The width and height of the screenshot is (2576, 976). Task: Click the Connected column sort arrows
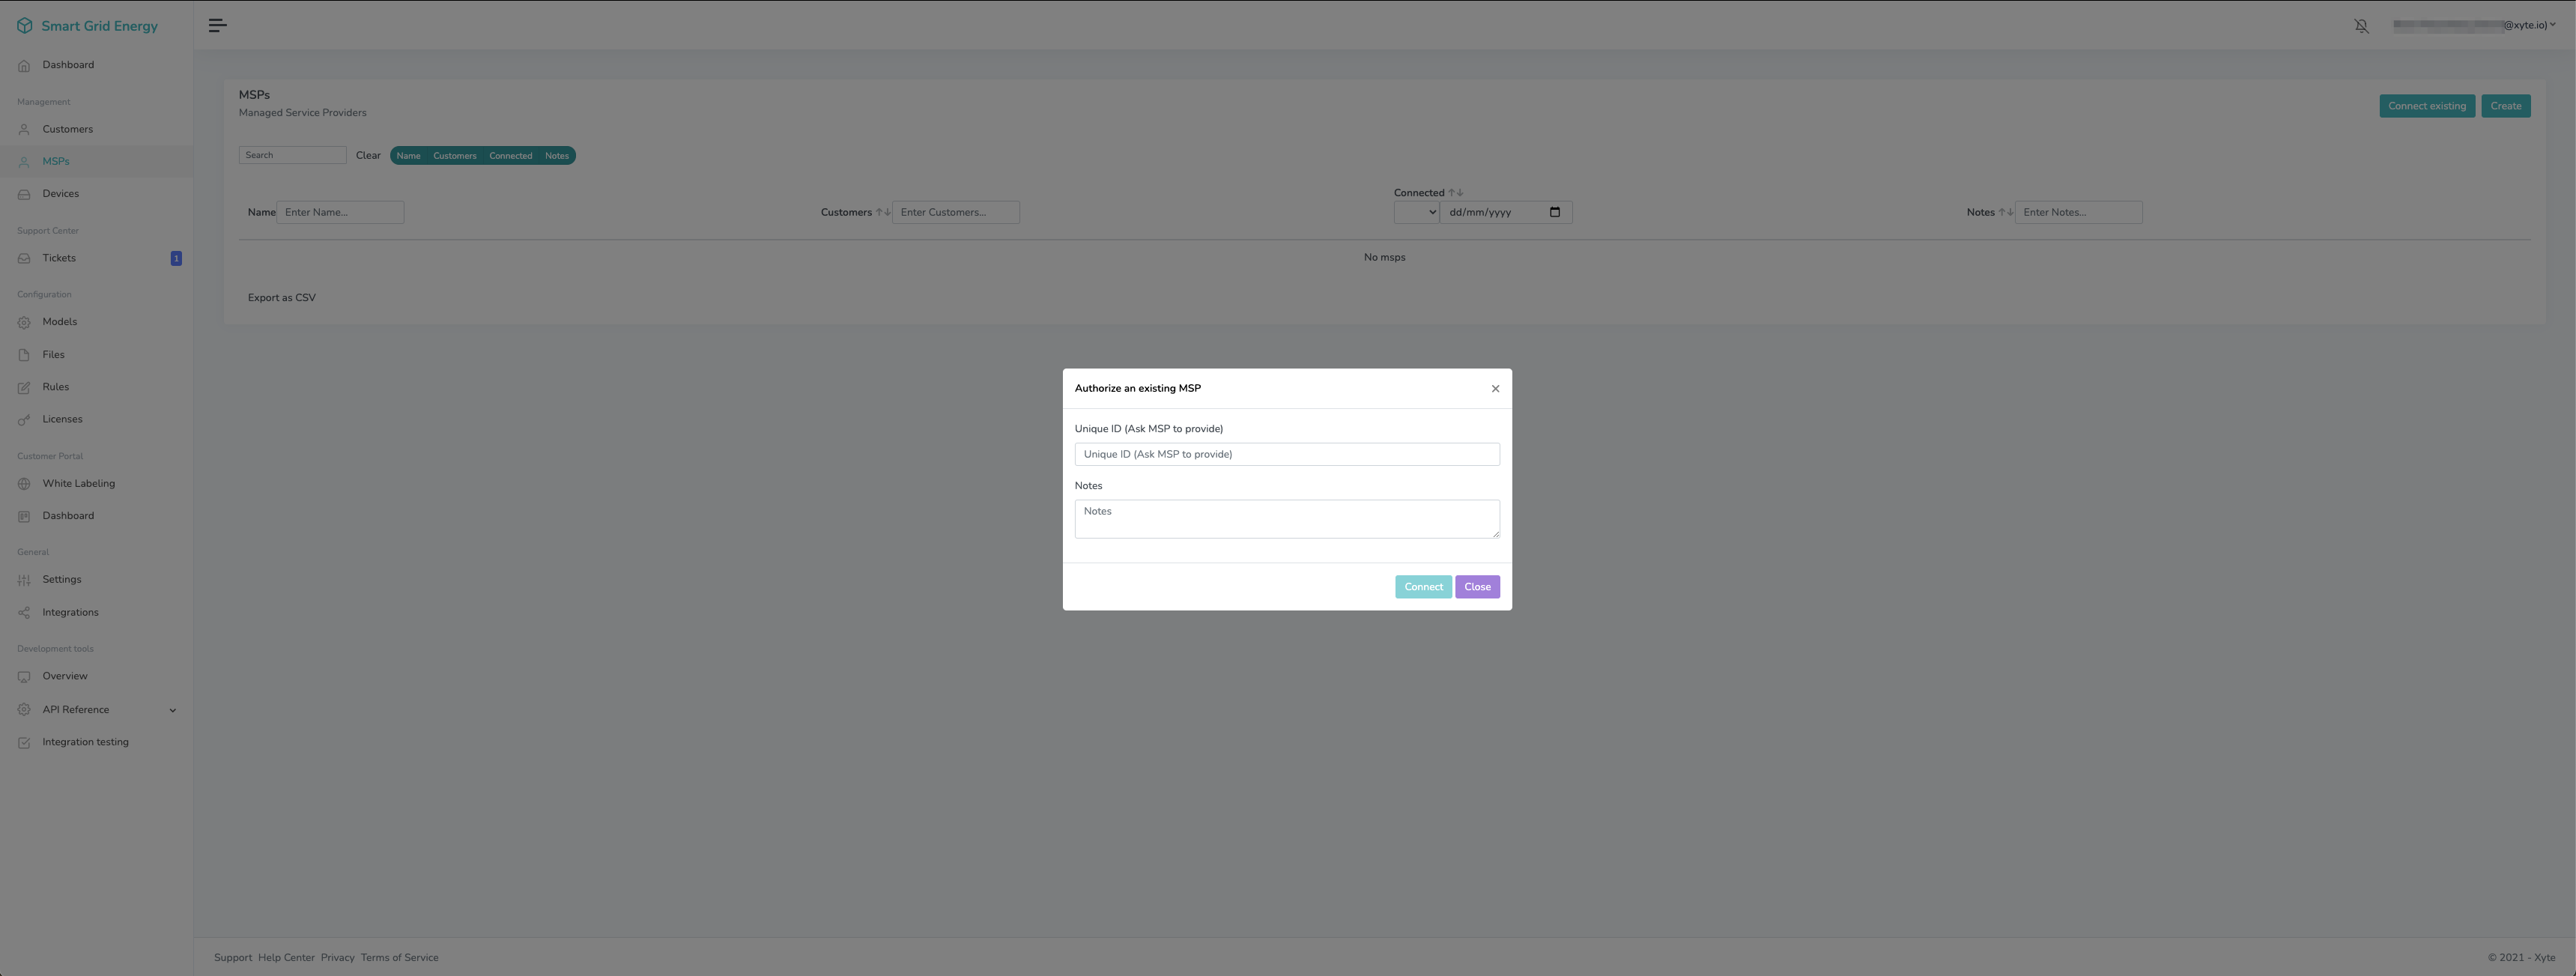[1456, 193]
